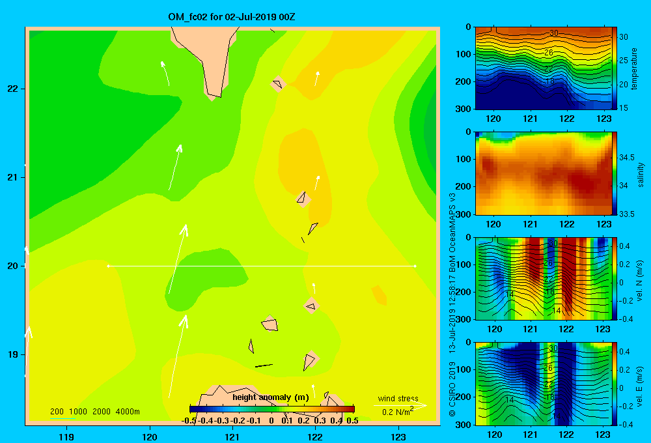This screenshot has height=443, width=651.
Task: Click the "30" contour label in temperature panel
Action: click(x=554, y=33)
